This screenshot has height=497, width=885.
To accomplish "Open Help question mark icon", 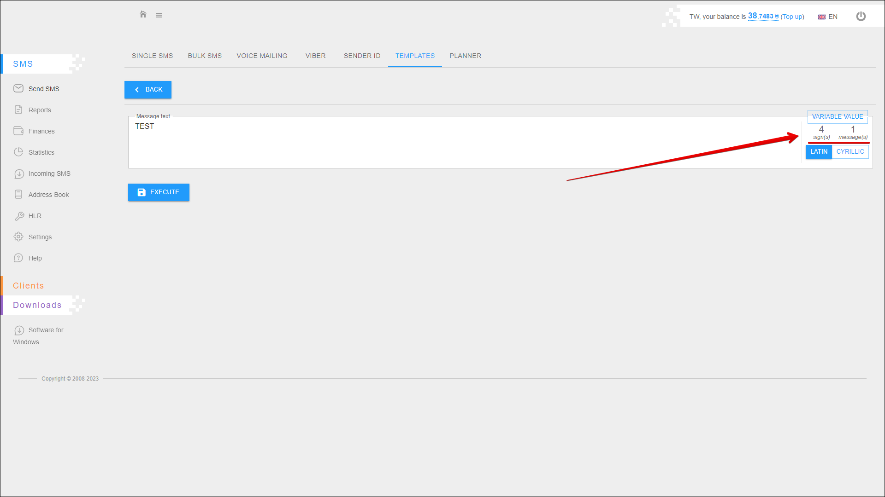I will point(18,258).
